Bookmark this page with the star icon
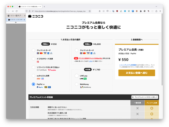169x127 pixels. [x=90, y=11]
